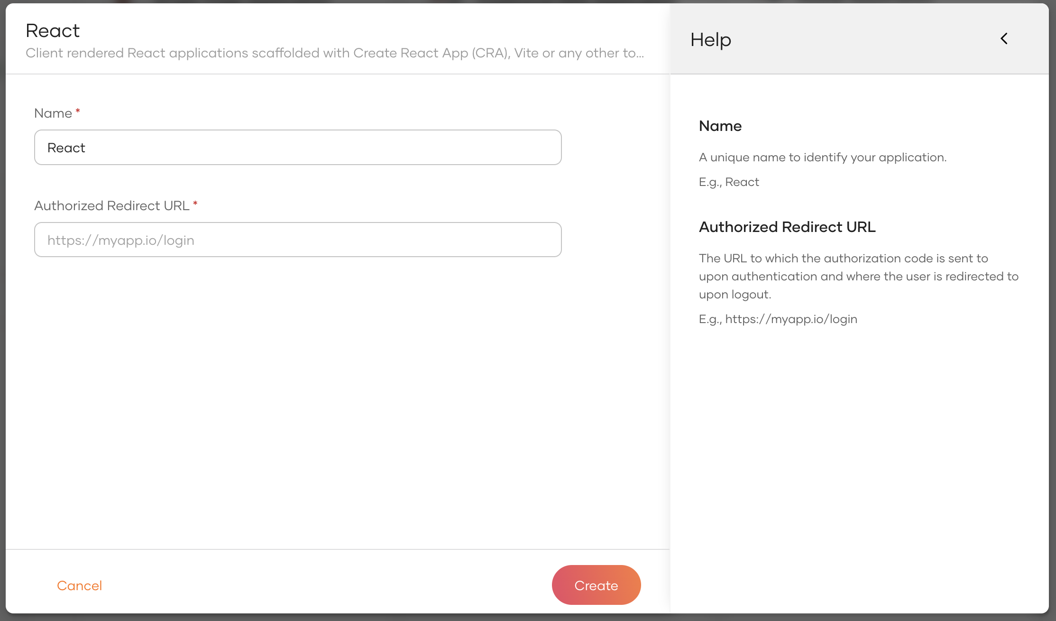Click the Authorized Redirect URL label
Image resolution: width=1056 pixels, height=621 pixels.
tap(111, 205)
